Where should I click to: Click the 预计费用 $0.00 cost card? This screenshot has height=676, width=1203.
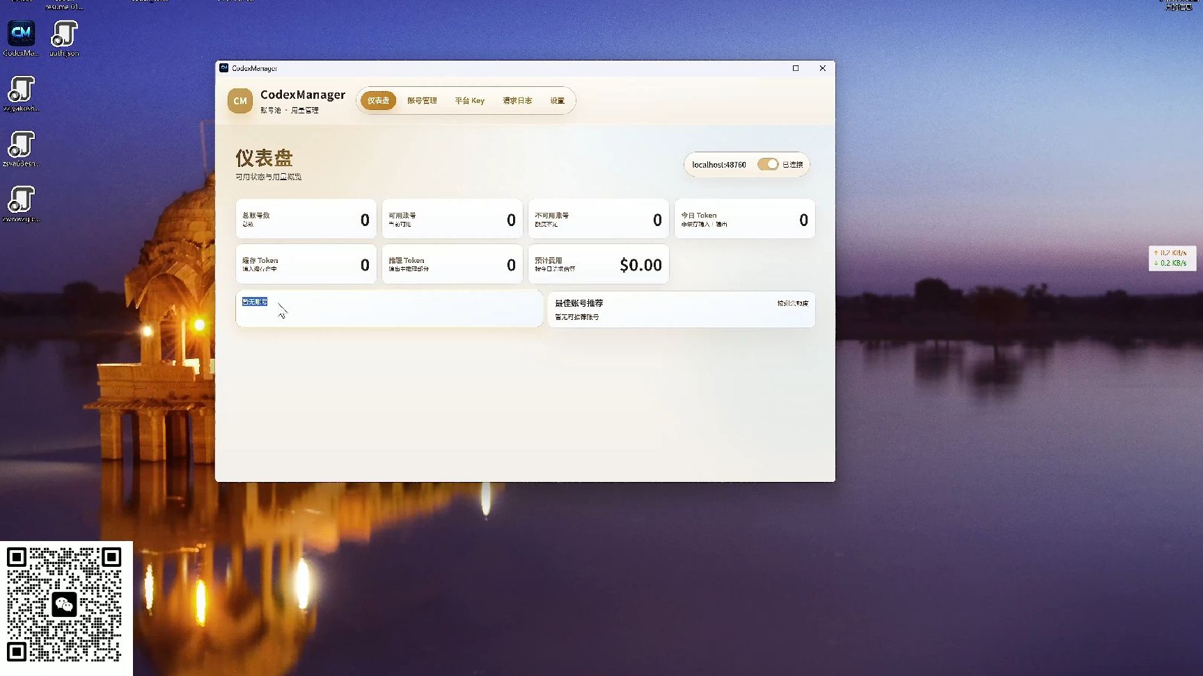[599, 264]
